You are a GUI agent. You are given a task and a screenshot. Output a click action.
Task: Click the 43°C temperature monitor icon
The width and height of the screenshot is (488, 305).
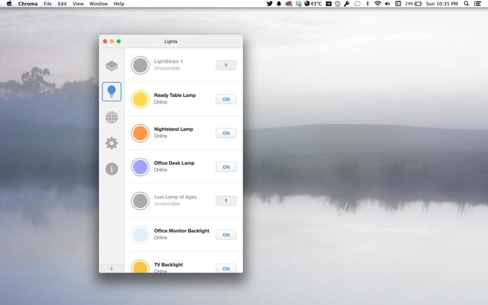click(313, 4)
